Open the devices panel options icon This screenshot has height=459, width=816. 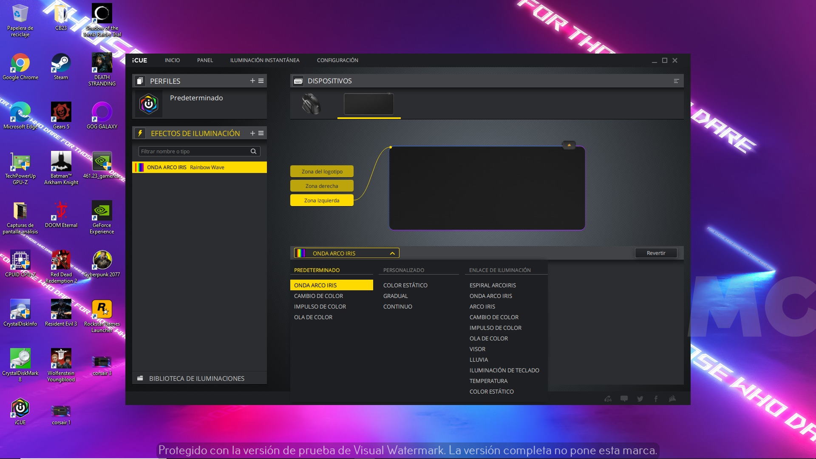click(x=676, y=81)
